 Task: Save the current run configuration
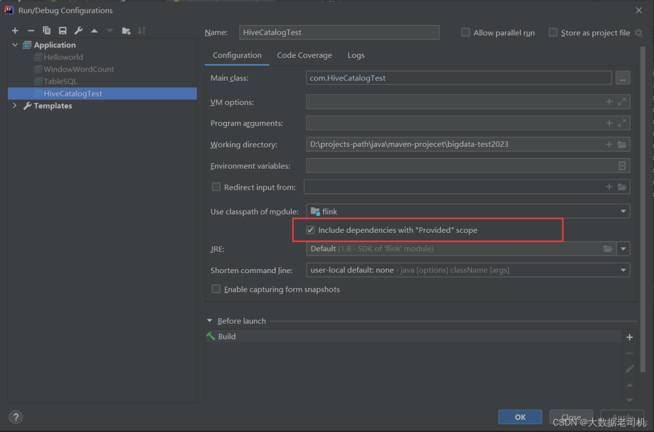tap(62, 30)
